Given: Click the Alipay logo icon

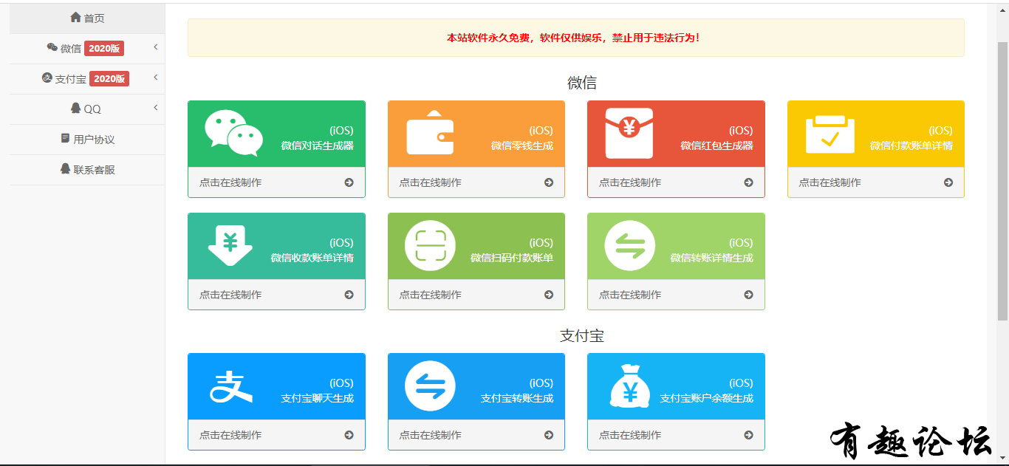Looking at the screenshot, I should click(x=230, y=386).
